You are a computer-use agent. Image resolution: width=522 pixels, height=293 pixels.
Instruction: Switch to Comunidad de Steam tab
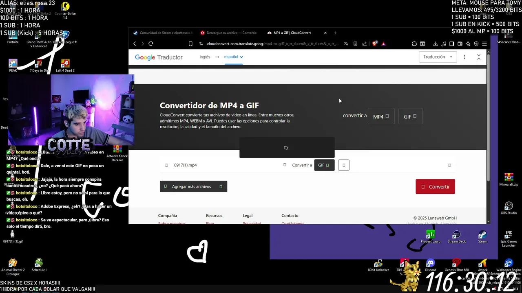tap(163, 33)
